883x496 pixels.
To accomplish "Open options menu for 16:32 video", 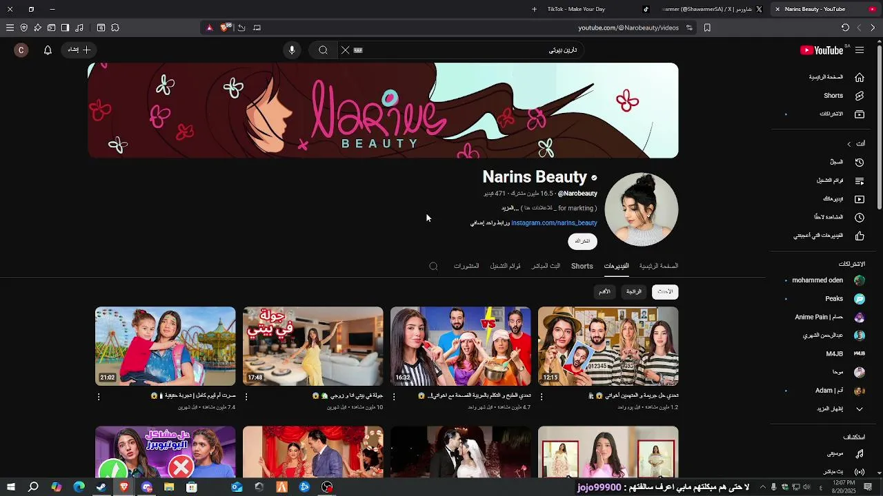I will coord(394,397).
